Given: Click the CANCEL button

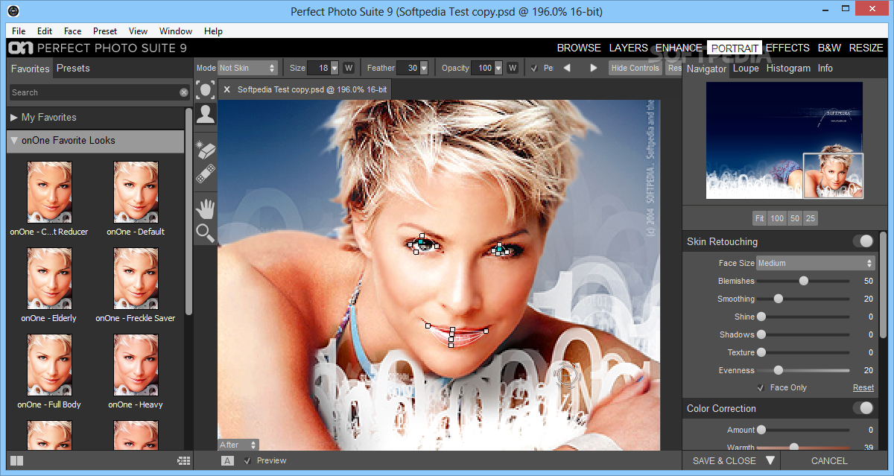Looking at the screenshot, I should [829, 460].
